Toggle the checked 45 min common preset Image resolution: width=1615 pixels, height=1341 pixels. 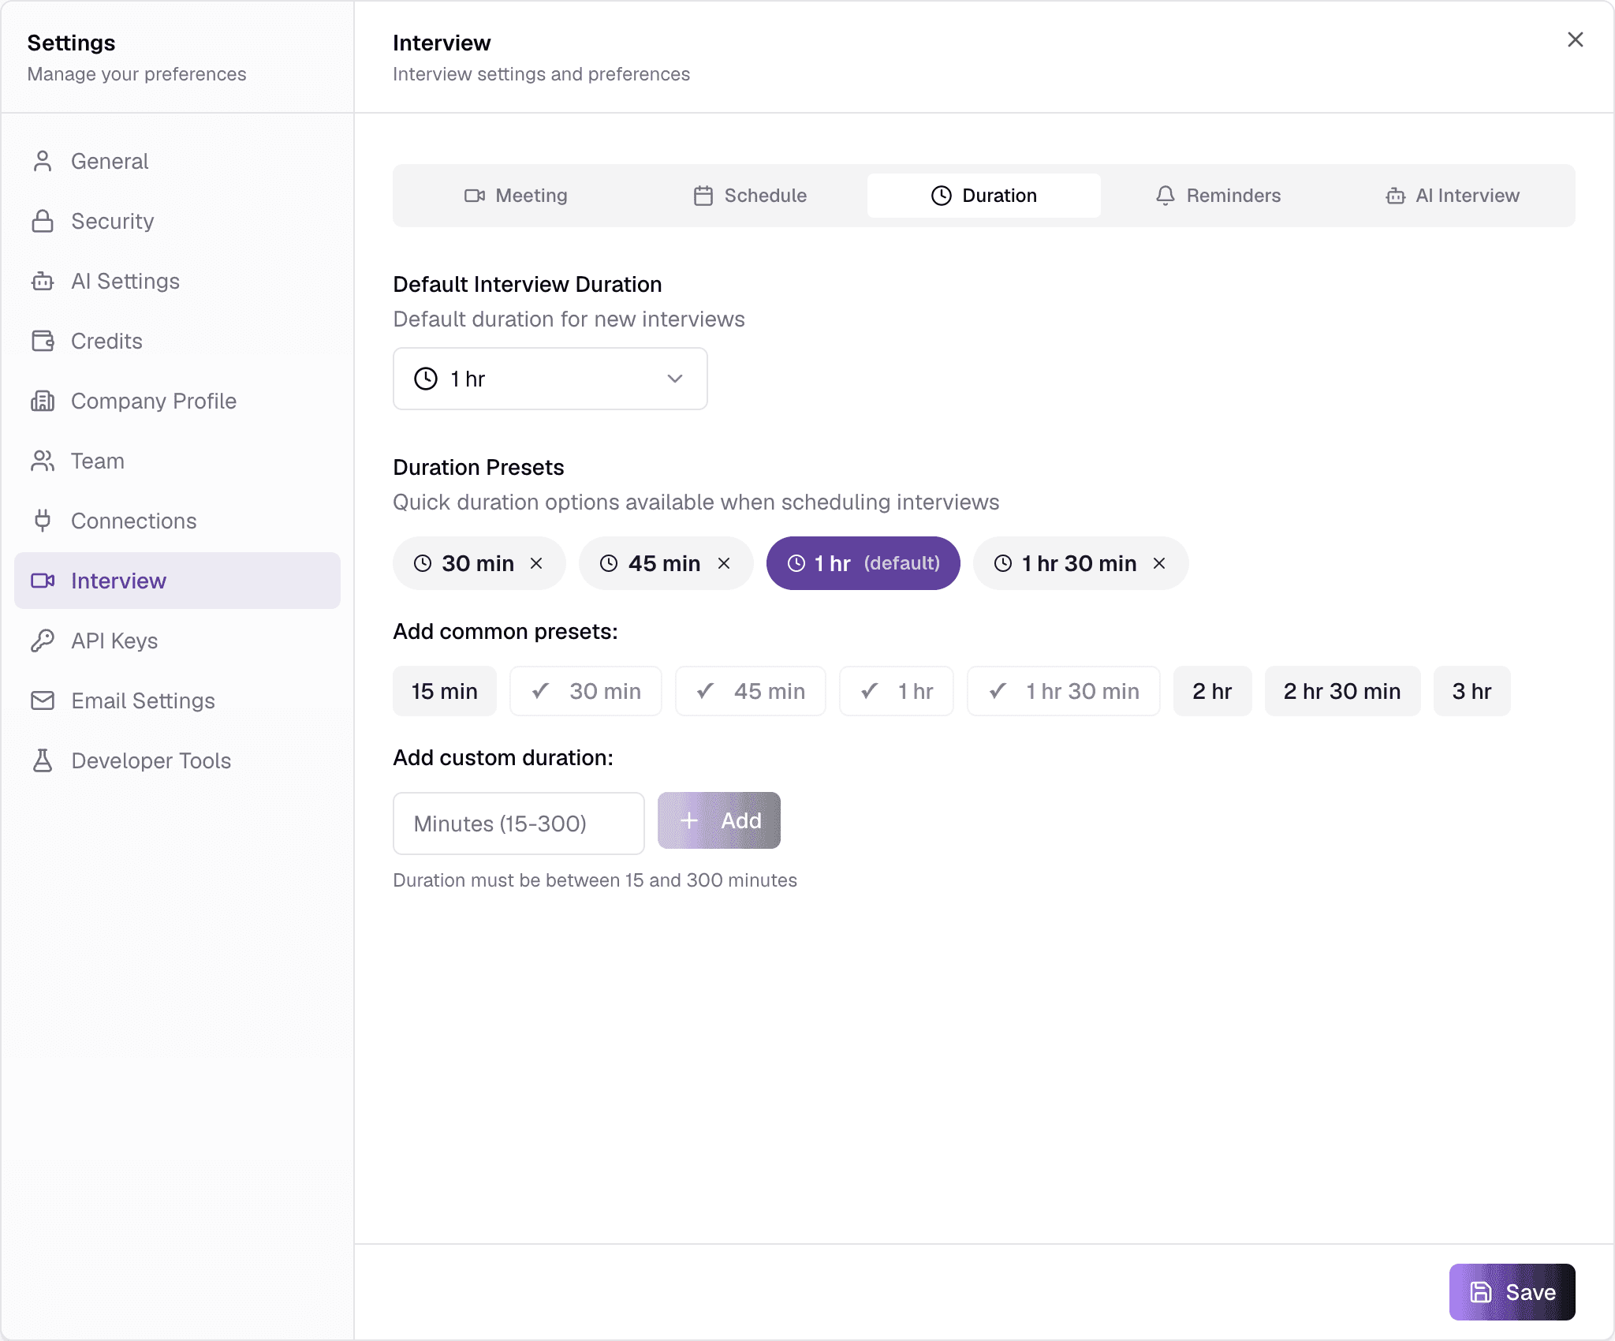coord(751,691)
